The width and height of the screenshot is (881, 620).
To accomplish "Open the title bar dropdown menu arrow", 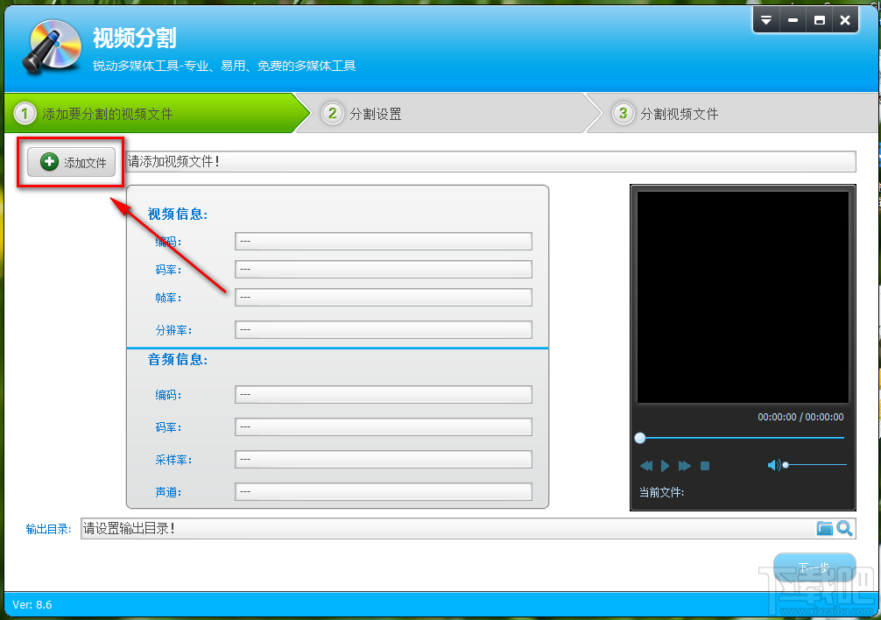I will [765, 20].
